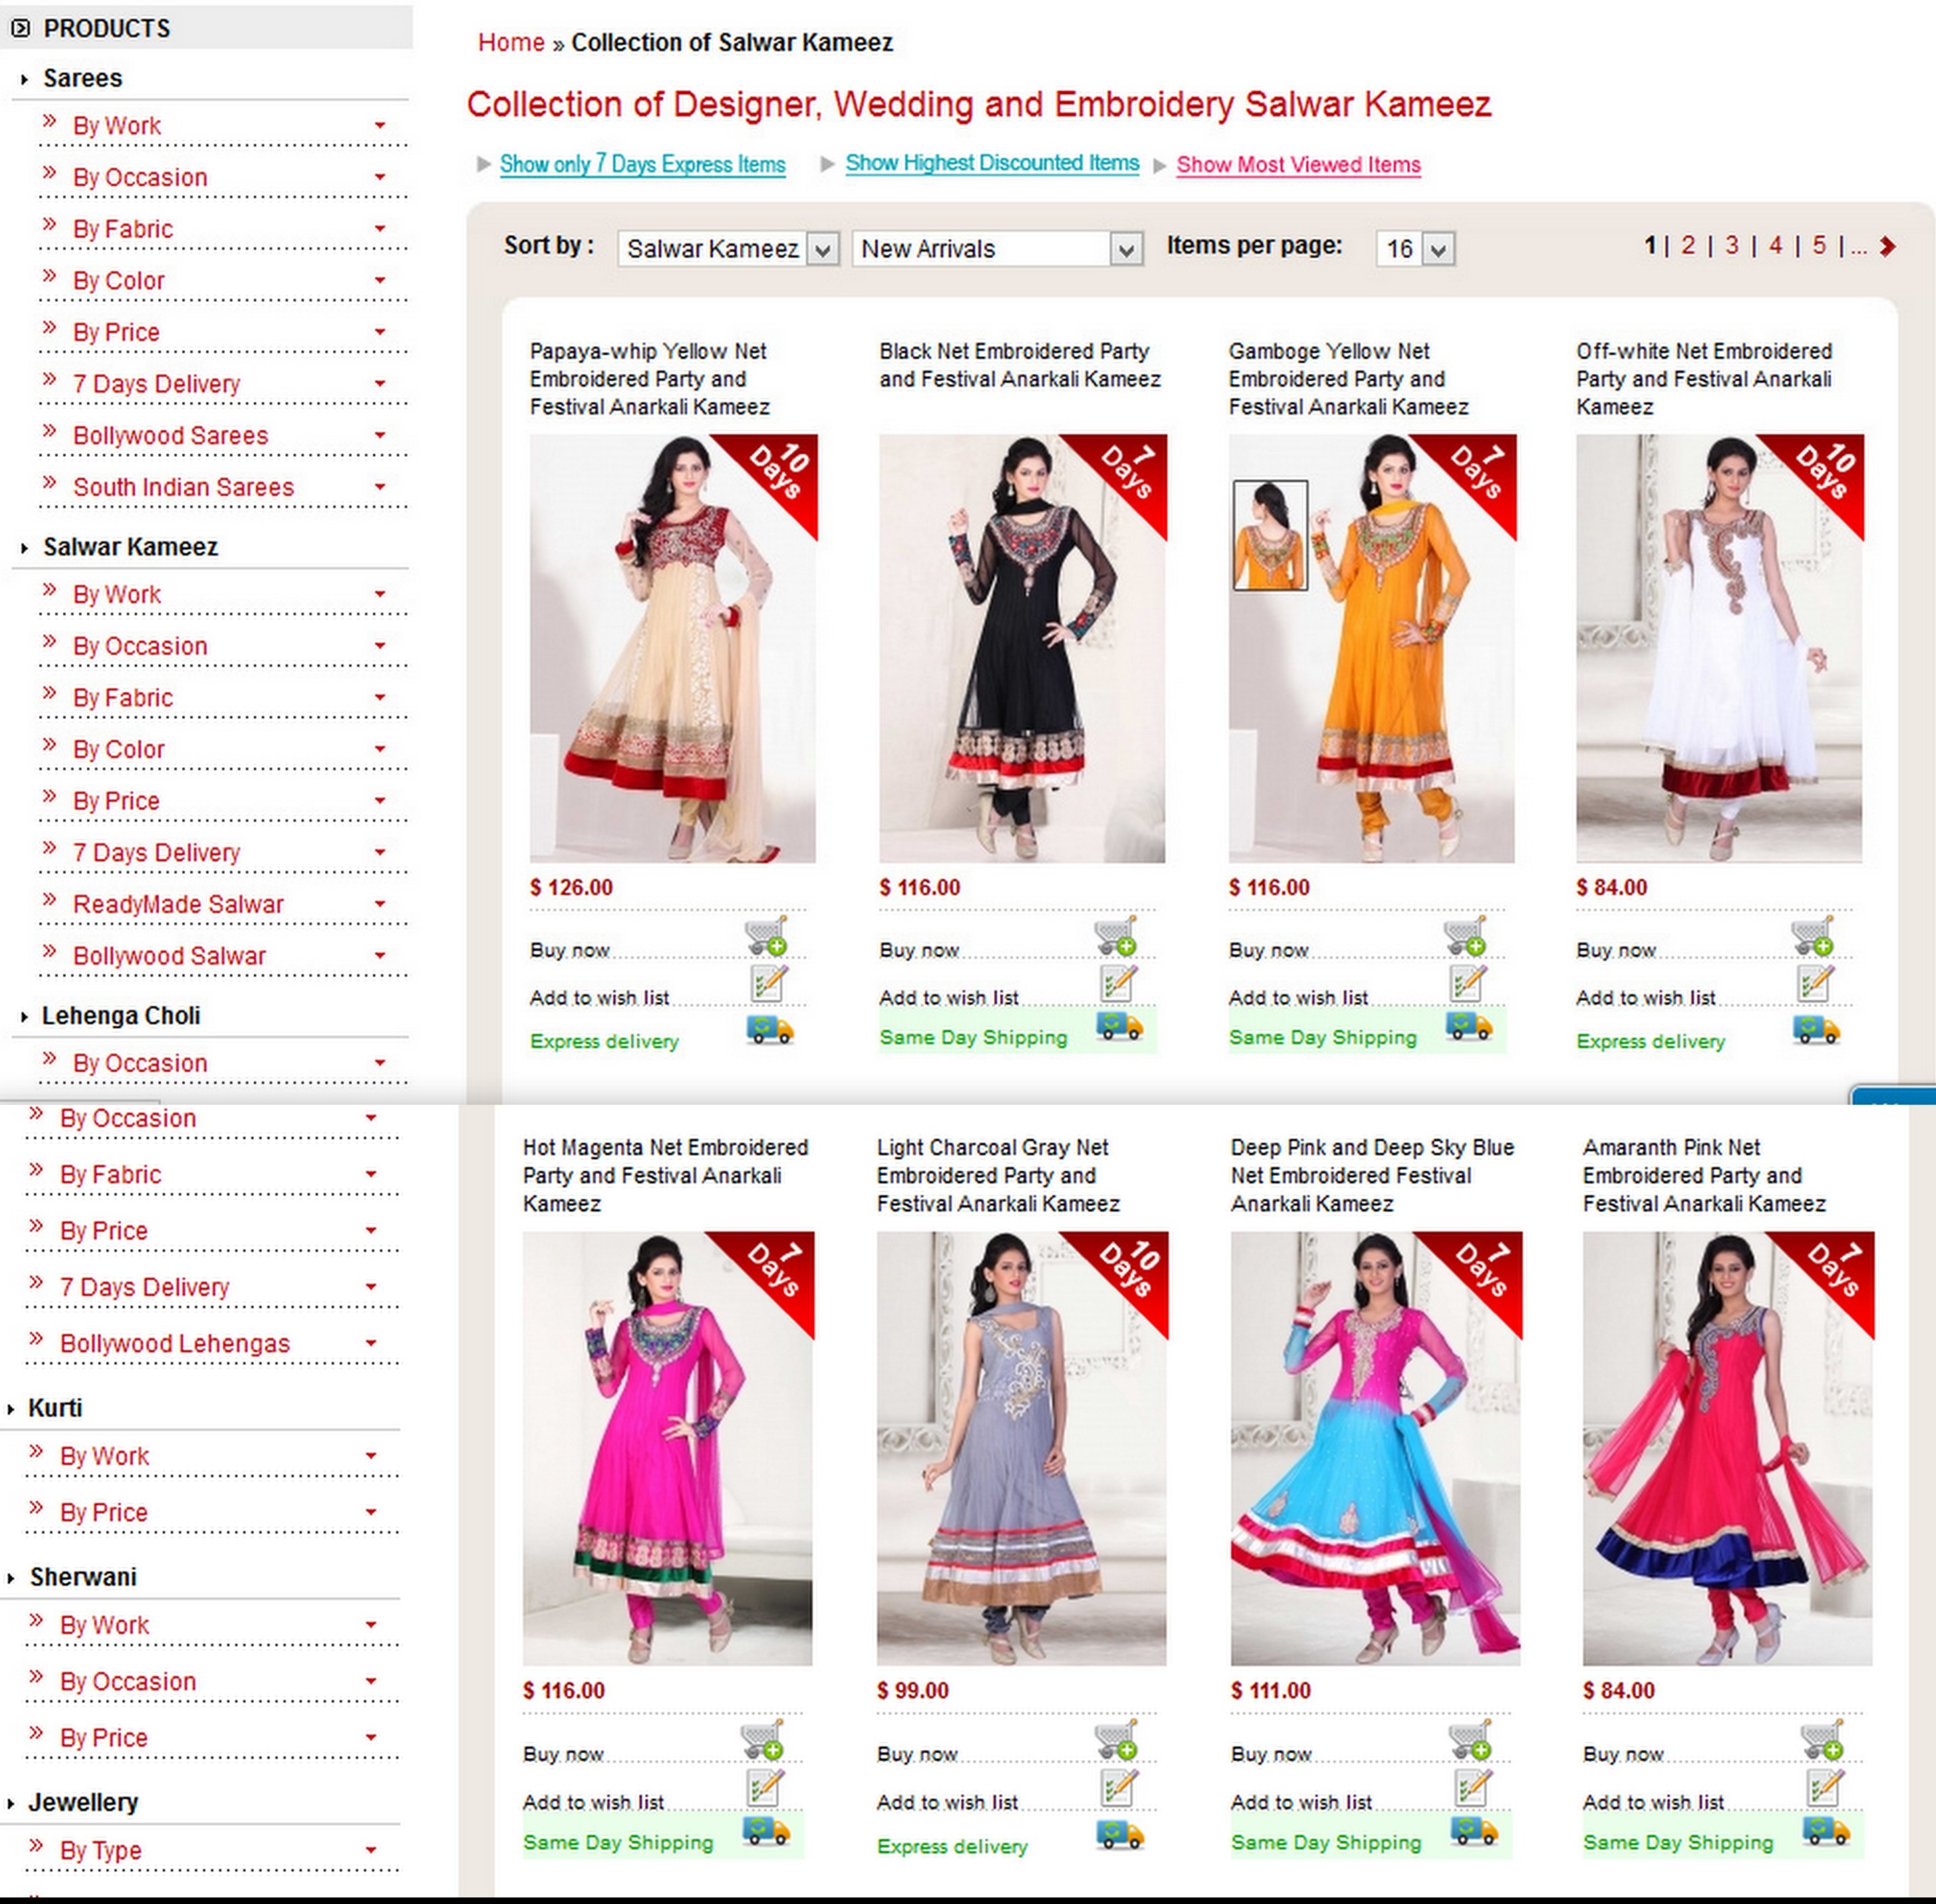Screen dimensions: 1936x1904
Task: Click wish list icon for Amaranth Pink Kameez
Action: point(1825,1788)
